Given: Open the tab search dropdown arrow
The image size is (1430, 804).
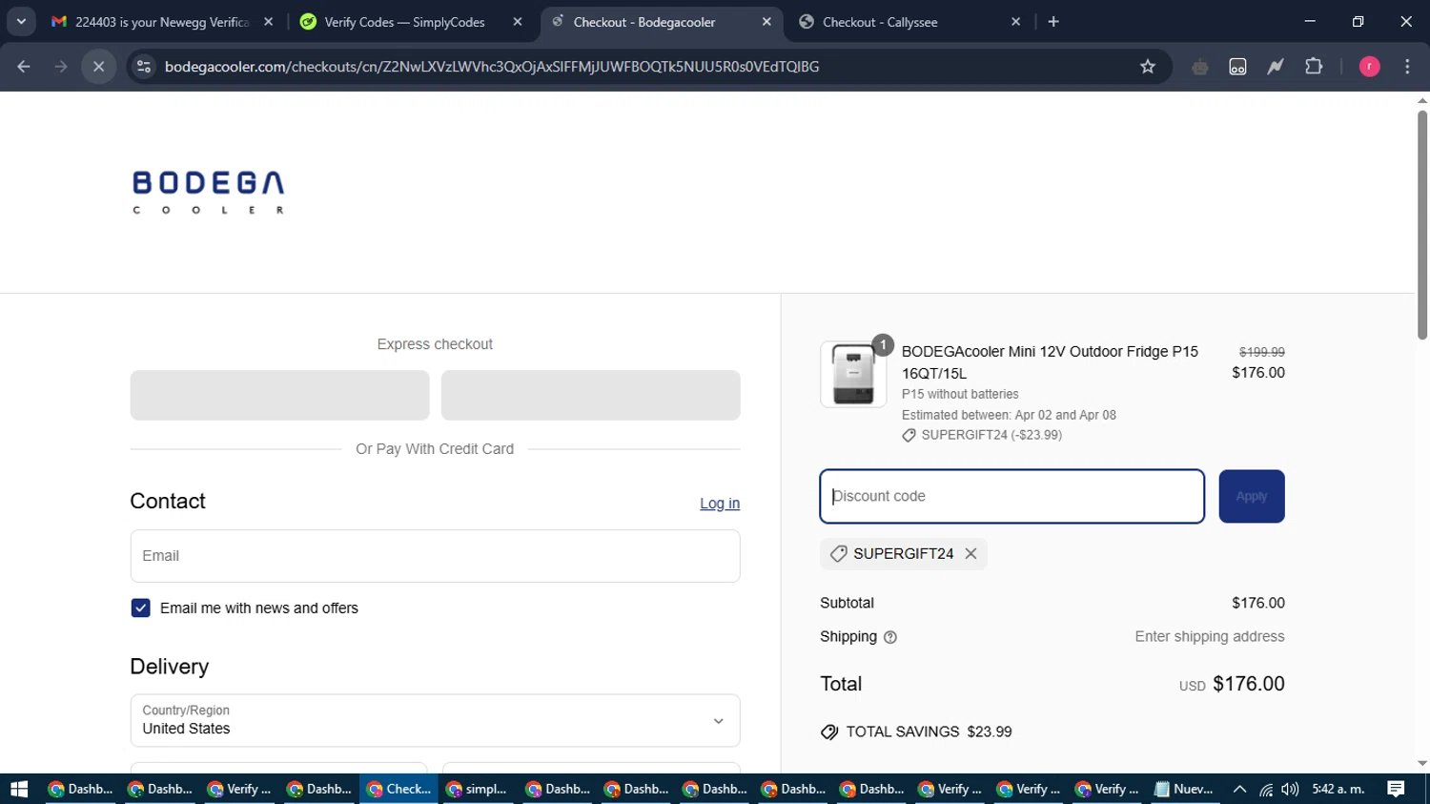Looking at the screenshot, I should [21, 21].
